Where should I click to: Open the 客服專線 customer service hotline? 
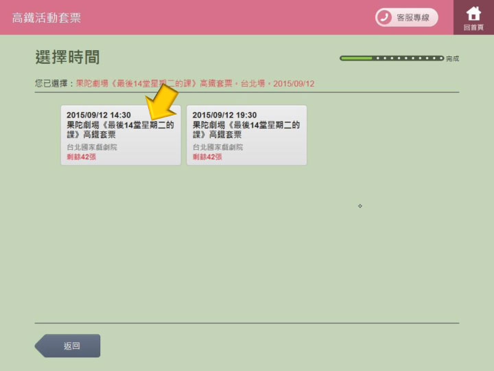pyautogui.click(x=406, y=17)
